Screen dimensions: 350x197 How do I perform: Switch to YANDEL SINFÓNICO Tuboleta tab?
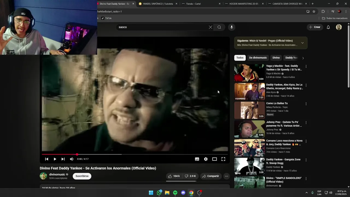158,4
